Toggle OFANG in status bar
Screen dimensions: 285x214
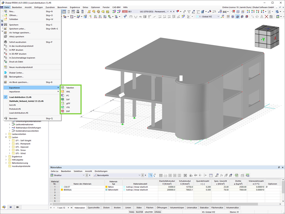[x=158, y=212]
